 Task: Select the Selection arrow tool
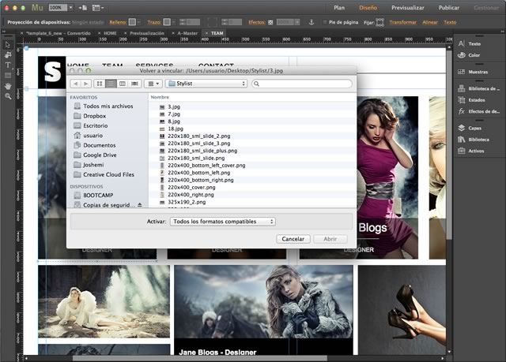(8, 45)
